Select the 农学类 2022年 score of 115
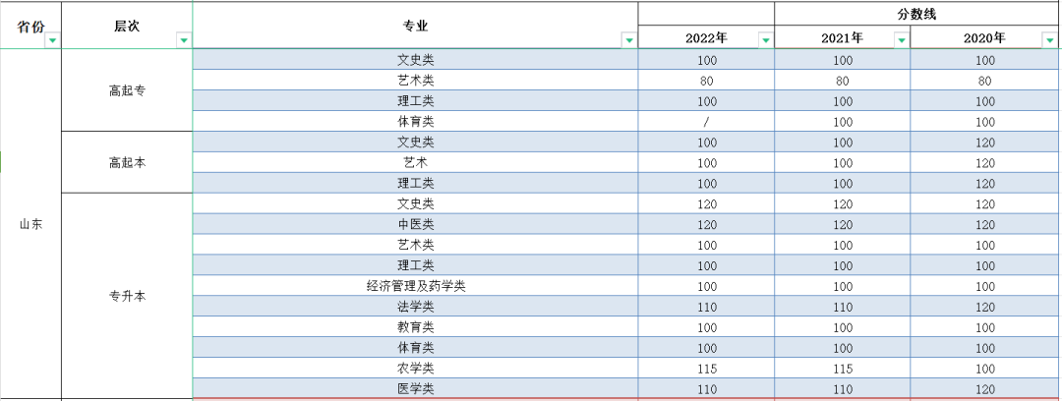 [706, 368]
